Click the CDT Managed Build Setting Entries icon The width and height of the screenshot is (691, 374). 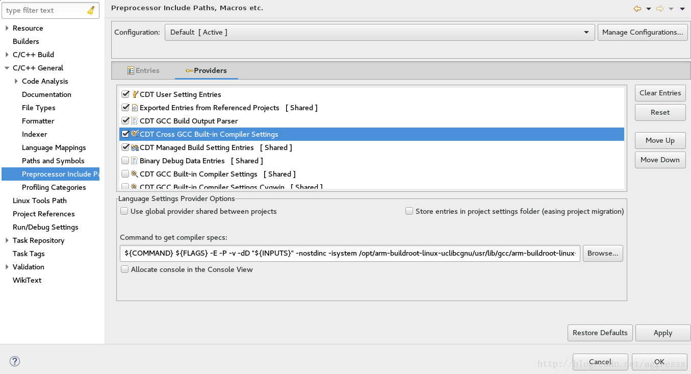point(135,147)
